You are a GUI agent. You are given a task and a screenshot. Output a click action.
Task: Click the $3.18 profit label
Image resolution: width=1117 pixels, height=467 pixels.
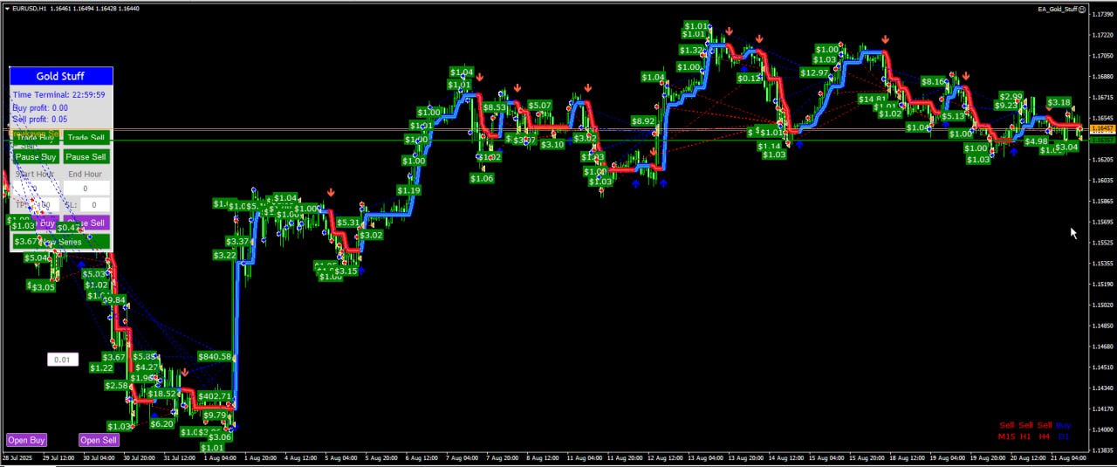(x=1059, y=102)
